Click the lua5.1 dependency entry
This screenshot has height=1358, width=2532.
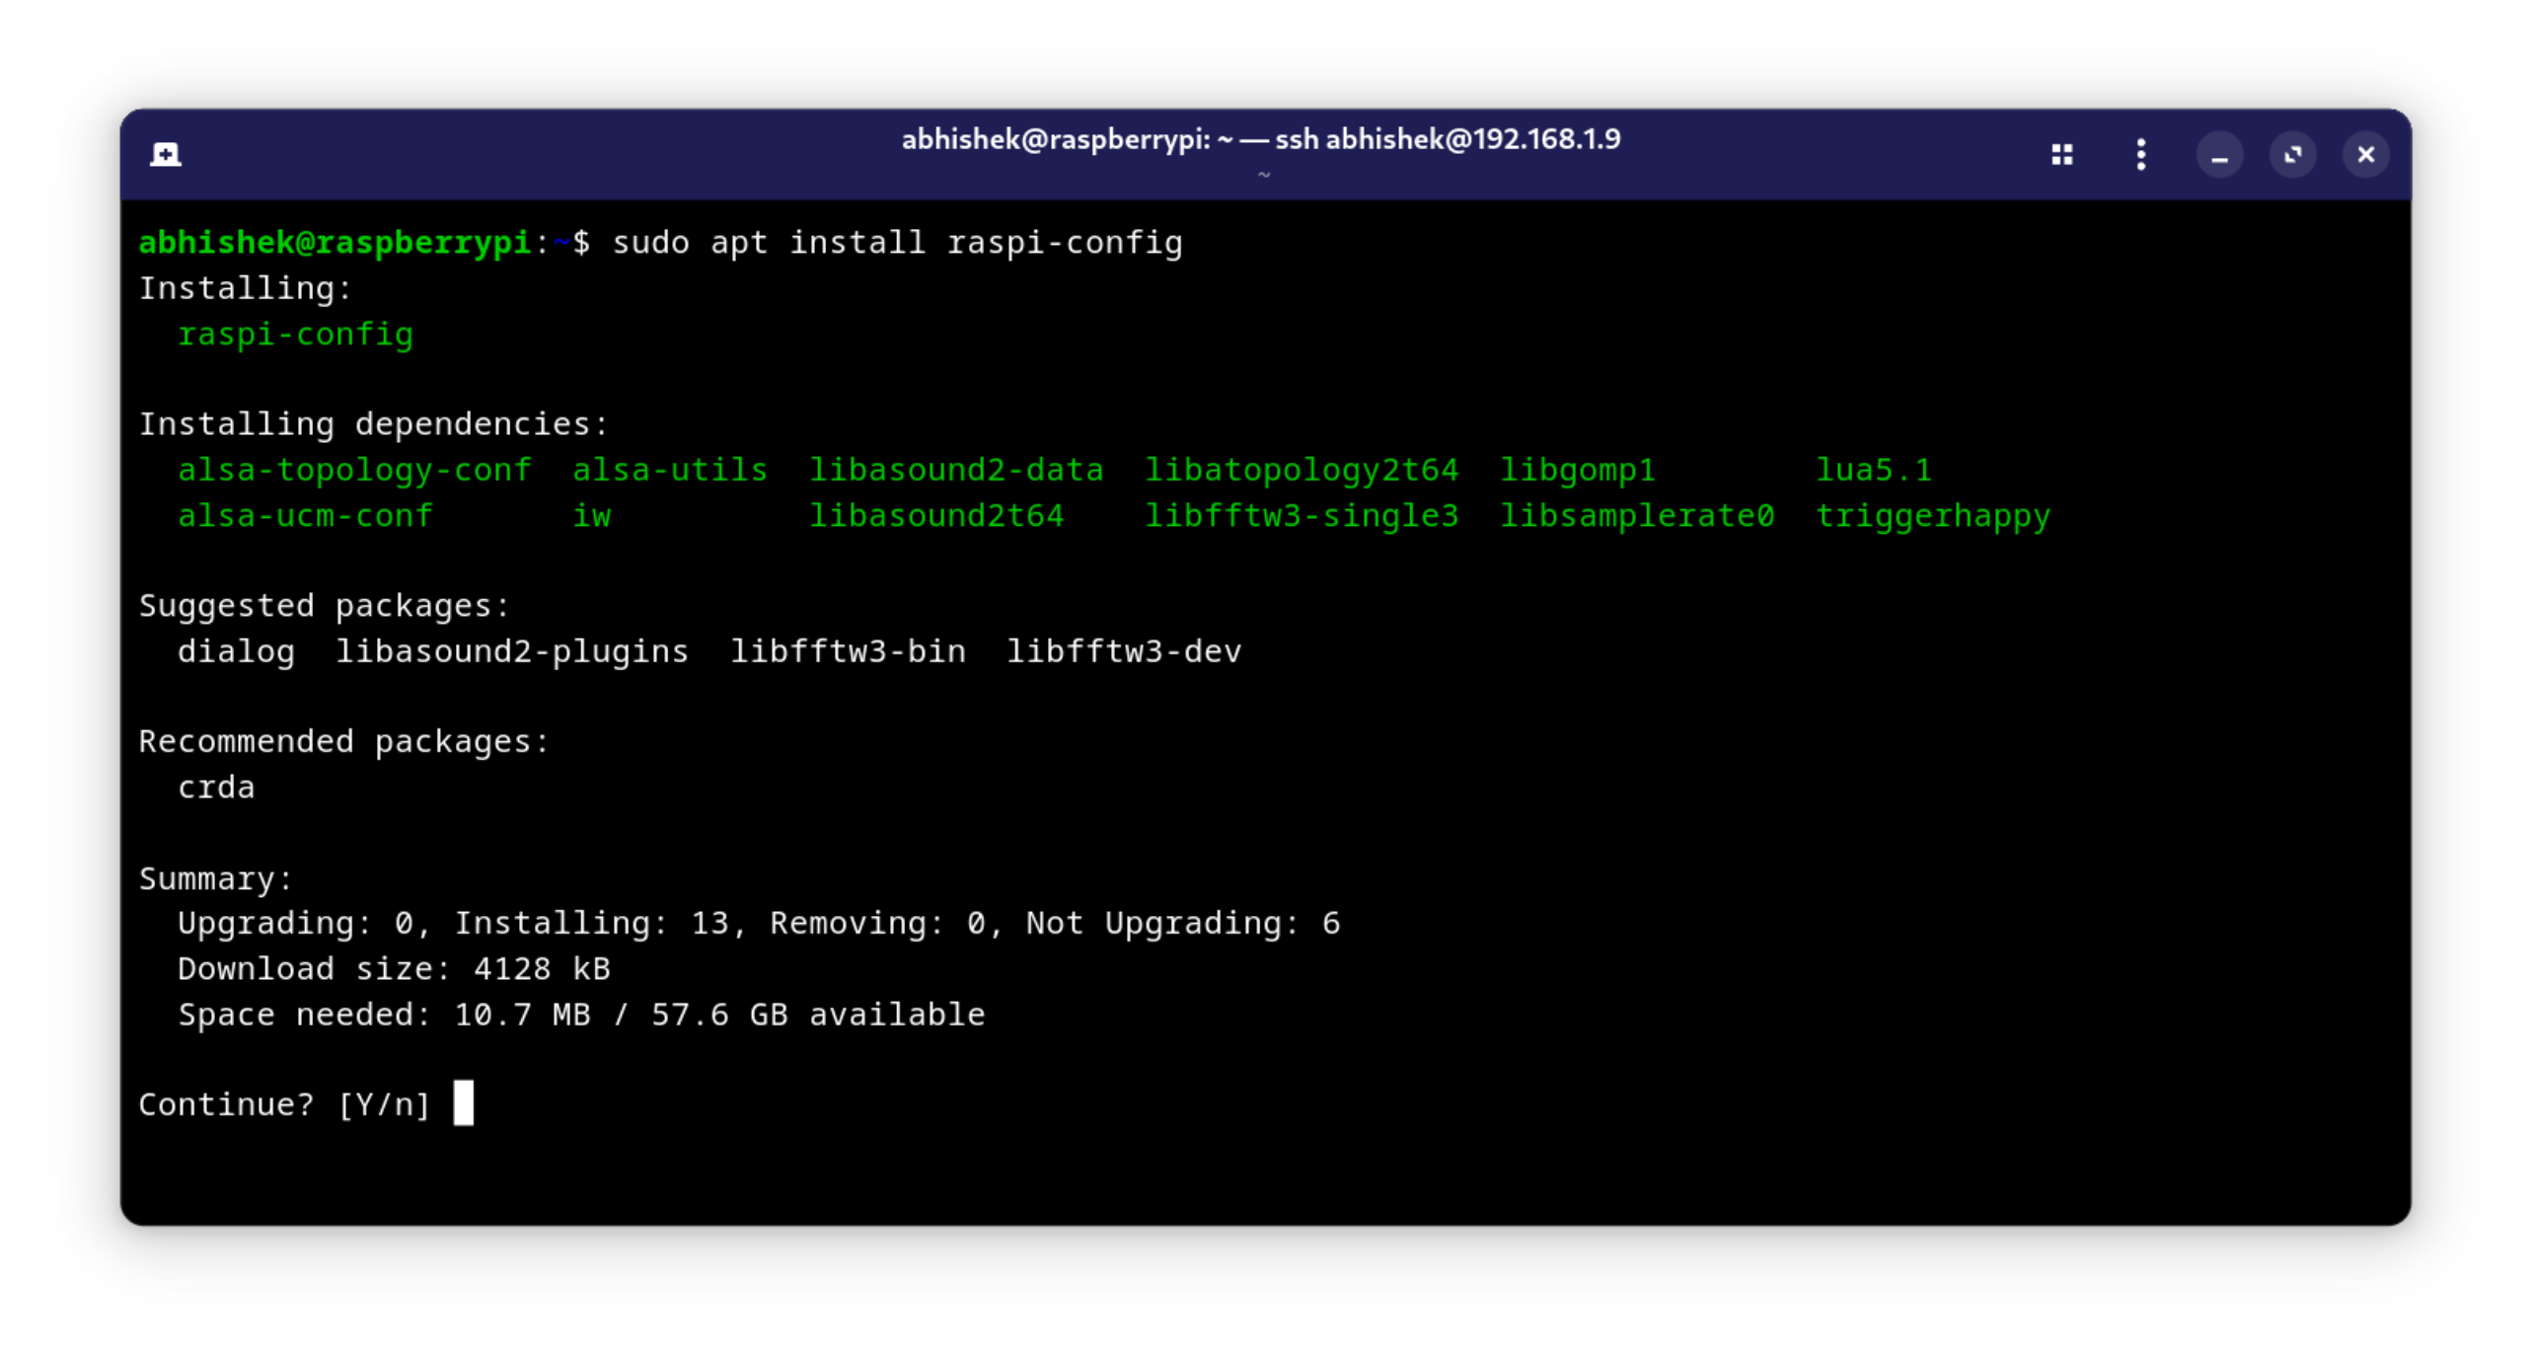[x=1875, y=470]
